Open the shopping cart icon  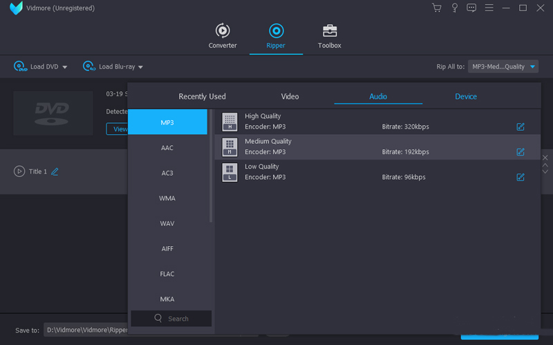tap(436, 8)
